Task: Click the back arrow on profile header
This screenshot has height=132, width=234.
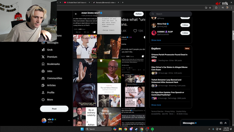Action: [x=76, y=14]
